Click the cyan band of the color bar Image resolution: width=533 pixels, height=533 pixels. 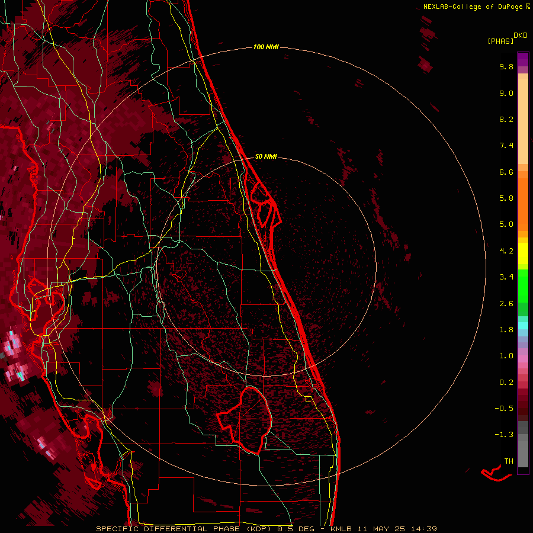click(x=523, y=326)
